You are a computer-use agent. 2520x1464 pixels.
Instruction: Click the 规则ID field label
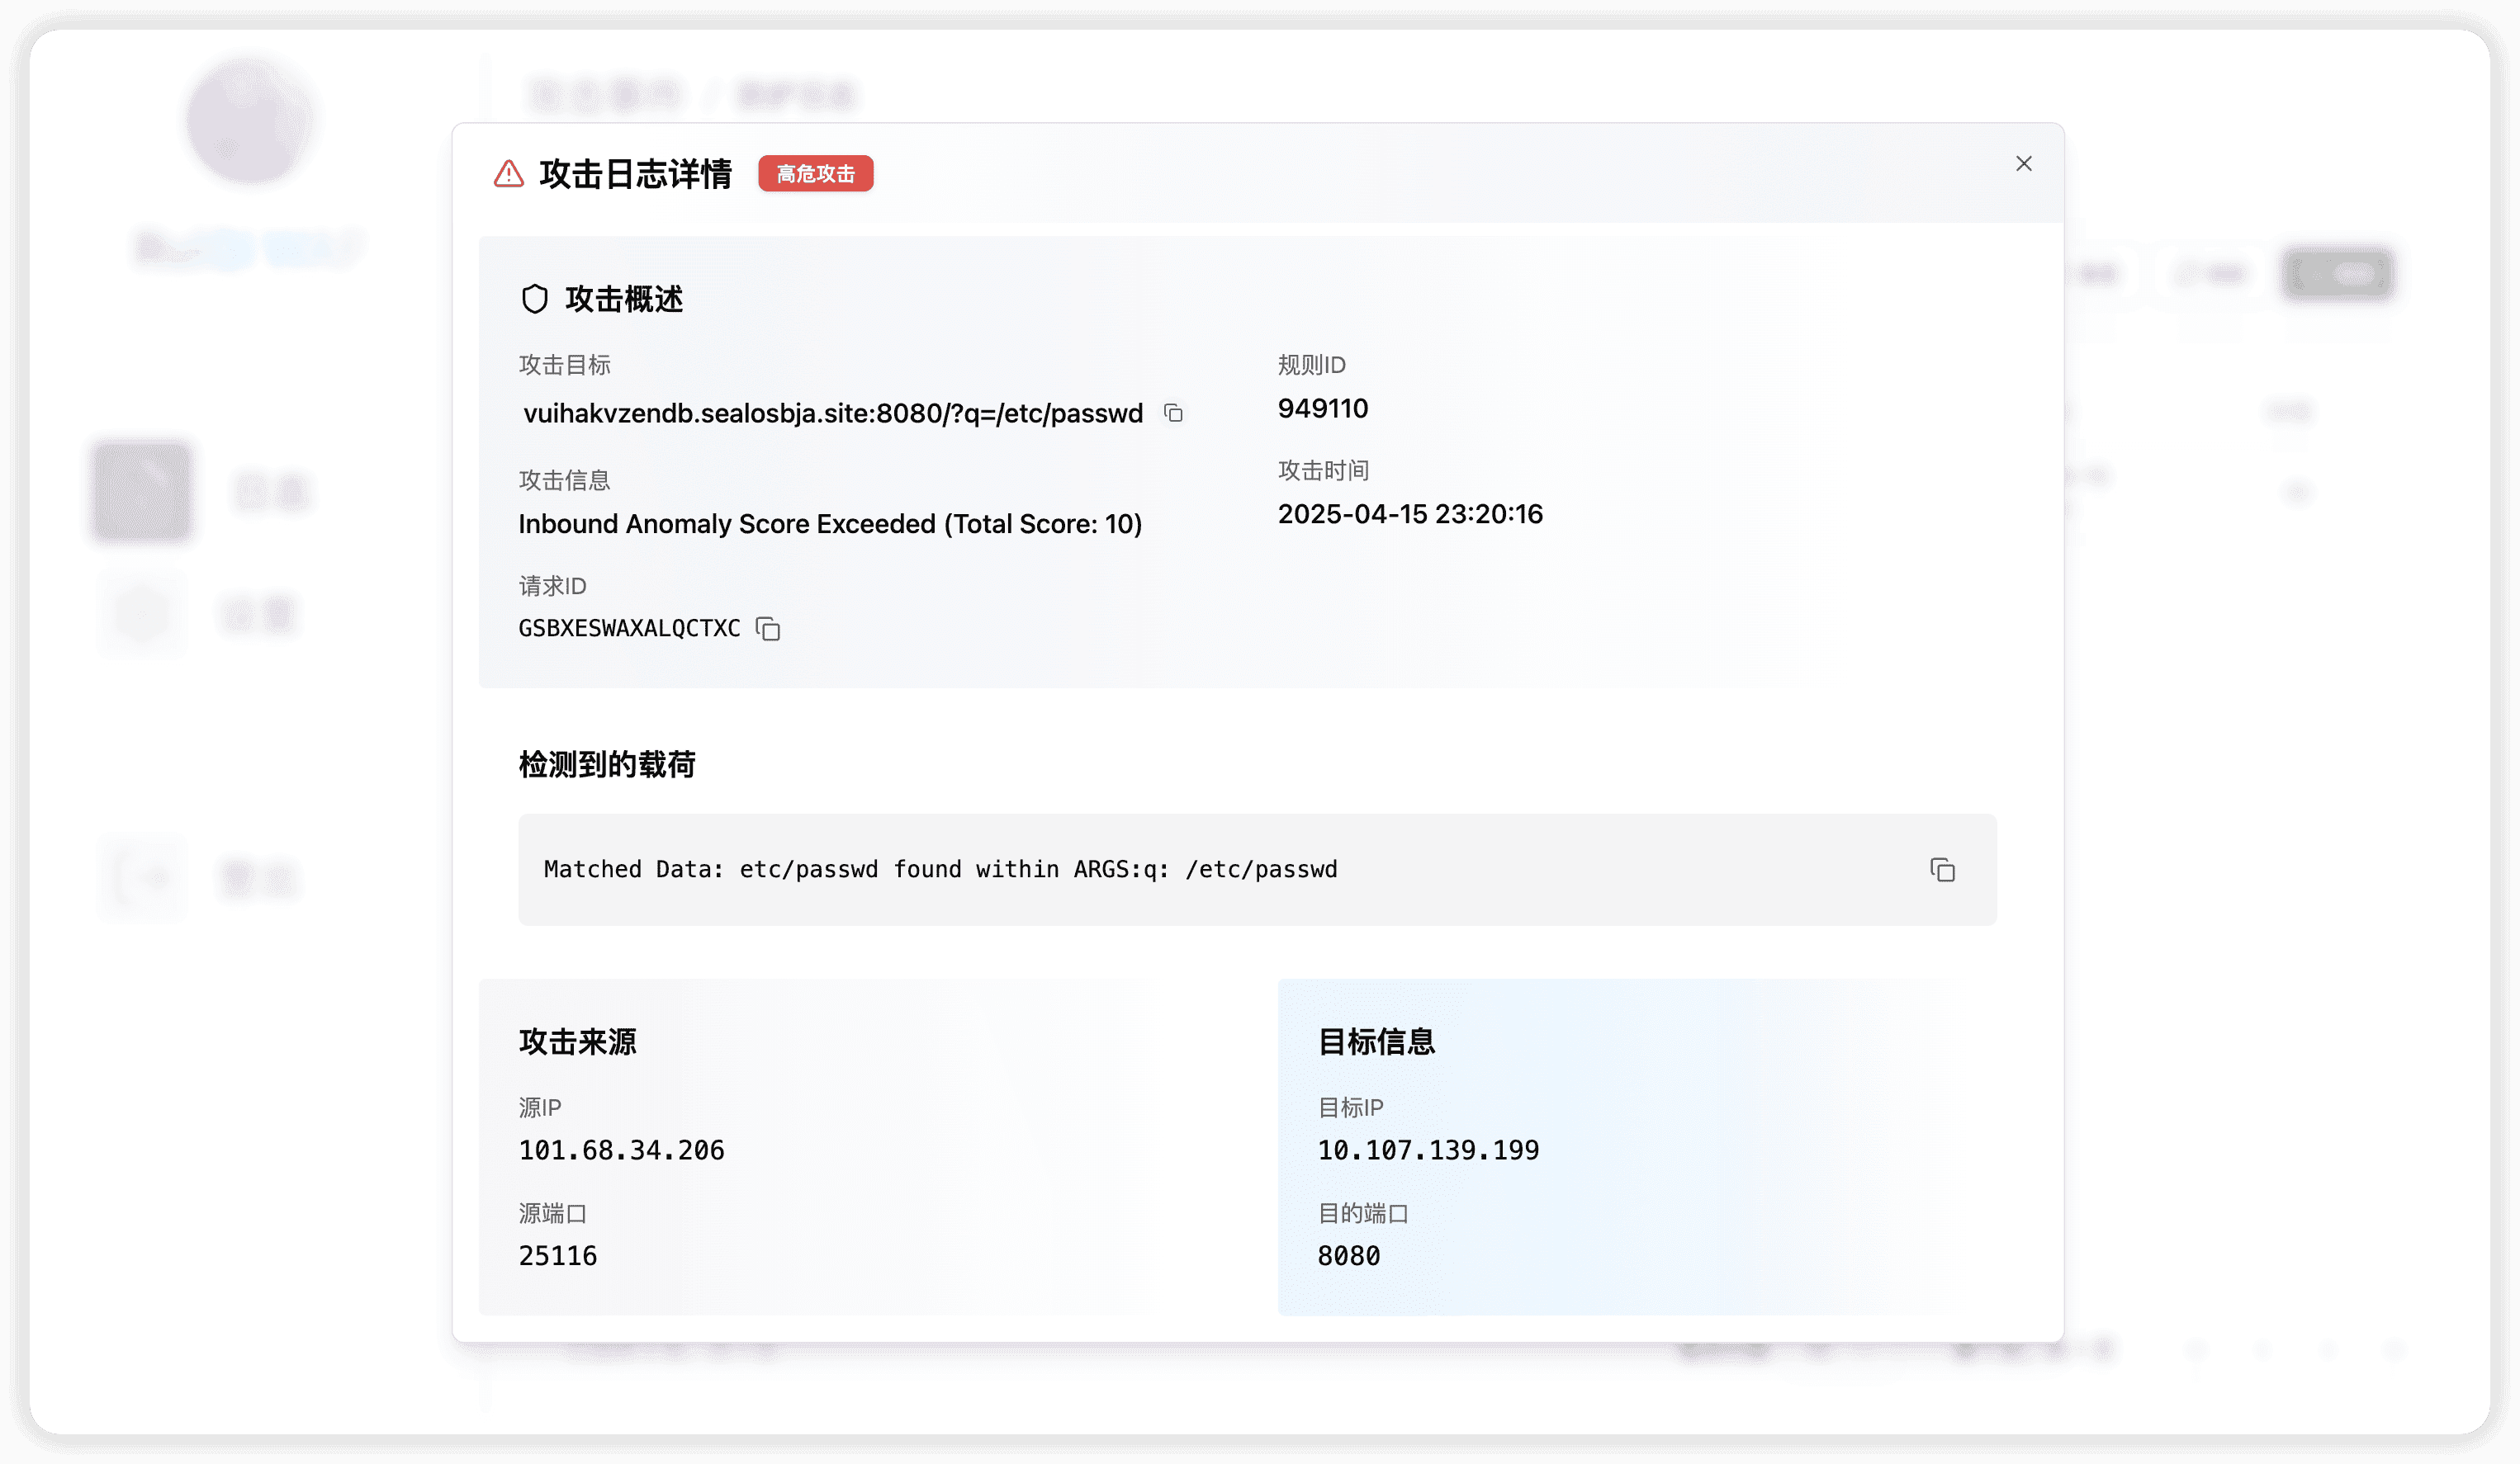click(1311, 365)
